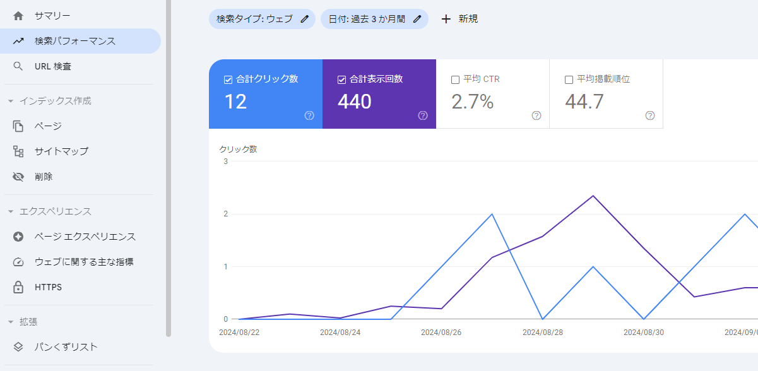This screenshot has height=371, width=758.
Task: Click the 2024/08/28 date label
Action: (x=543, y=332)
